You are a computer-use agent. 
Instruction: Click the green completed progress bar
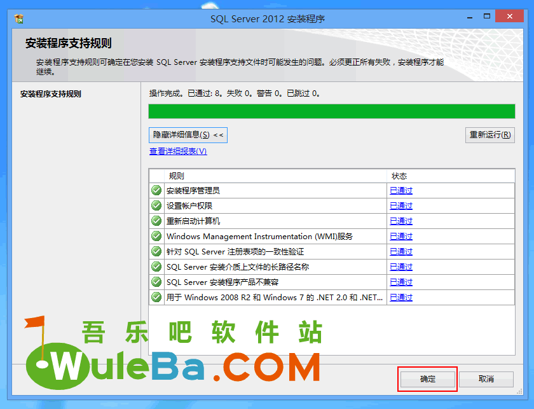(x=332, y=111)
